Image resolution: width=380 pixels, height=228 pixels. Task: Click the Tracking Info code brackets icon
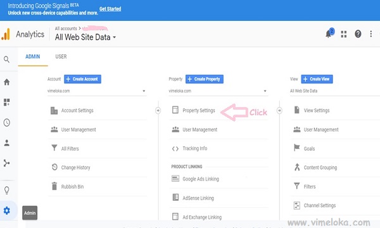click(x=175, y=149)
